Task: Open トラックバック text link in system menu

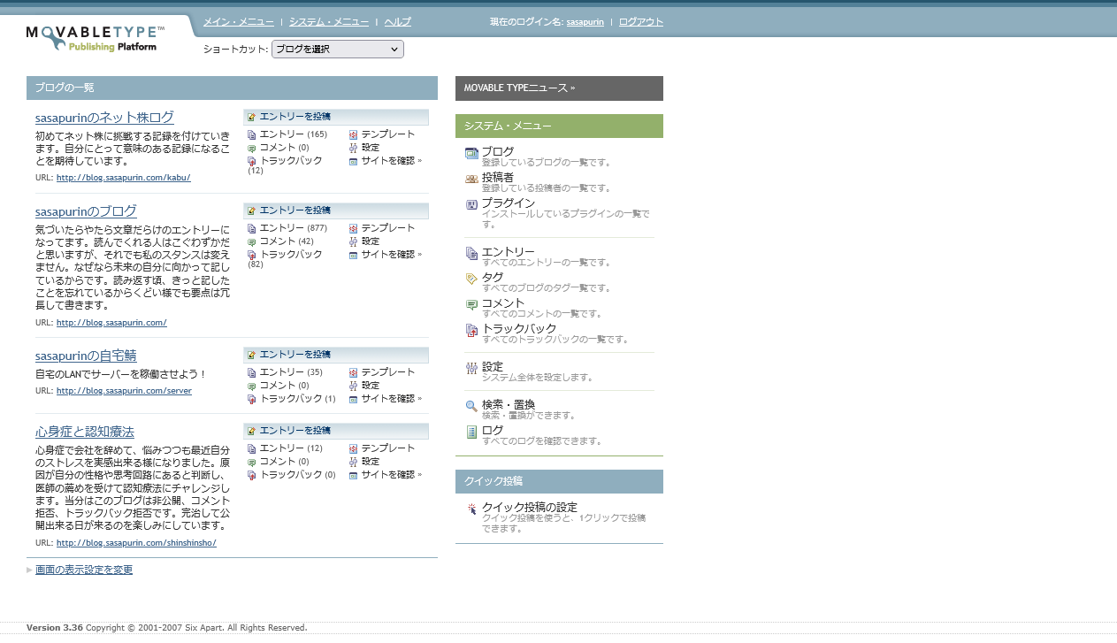Action: [520, 329]
